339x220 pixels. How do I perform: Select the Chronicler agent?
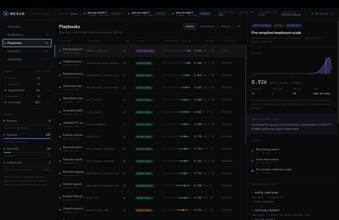[x=27, y=102]
